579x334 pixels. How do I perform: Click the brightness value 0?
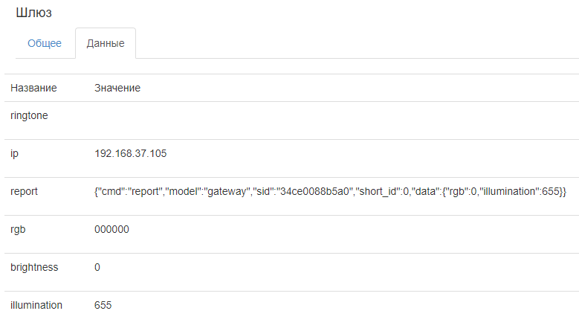pyautogui.click(x=97, y=267)
